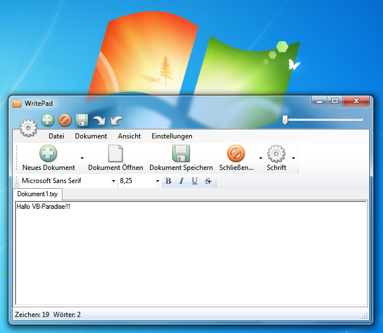This screenshot has width=383, height=333.
Task: Click the small floppy save quick-access icon
Action: pyautogui.click(x=82, y=120)
